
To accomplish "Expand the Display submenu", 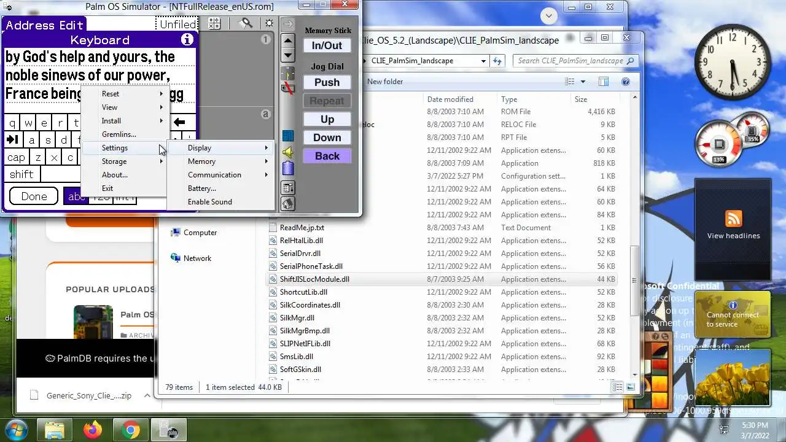I will (x=222, y=148).
